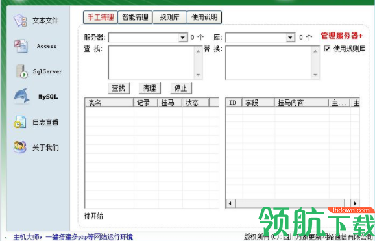Click the 停止 button

(180, 88)
